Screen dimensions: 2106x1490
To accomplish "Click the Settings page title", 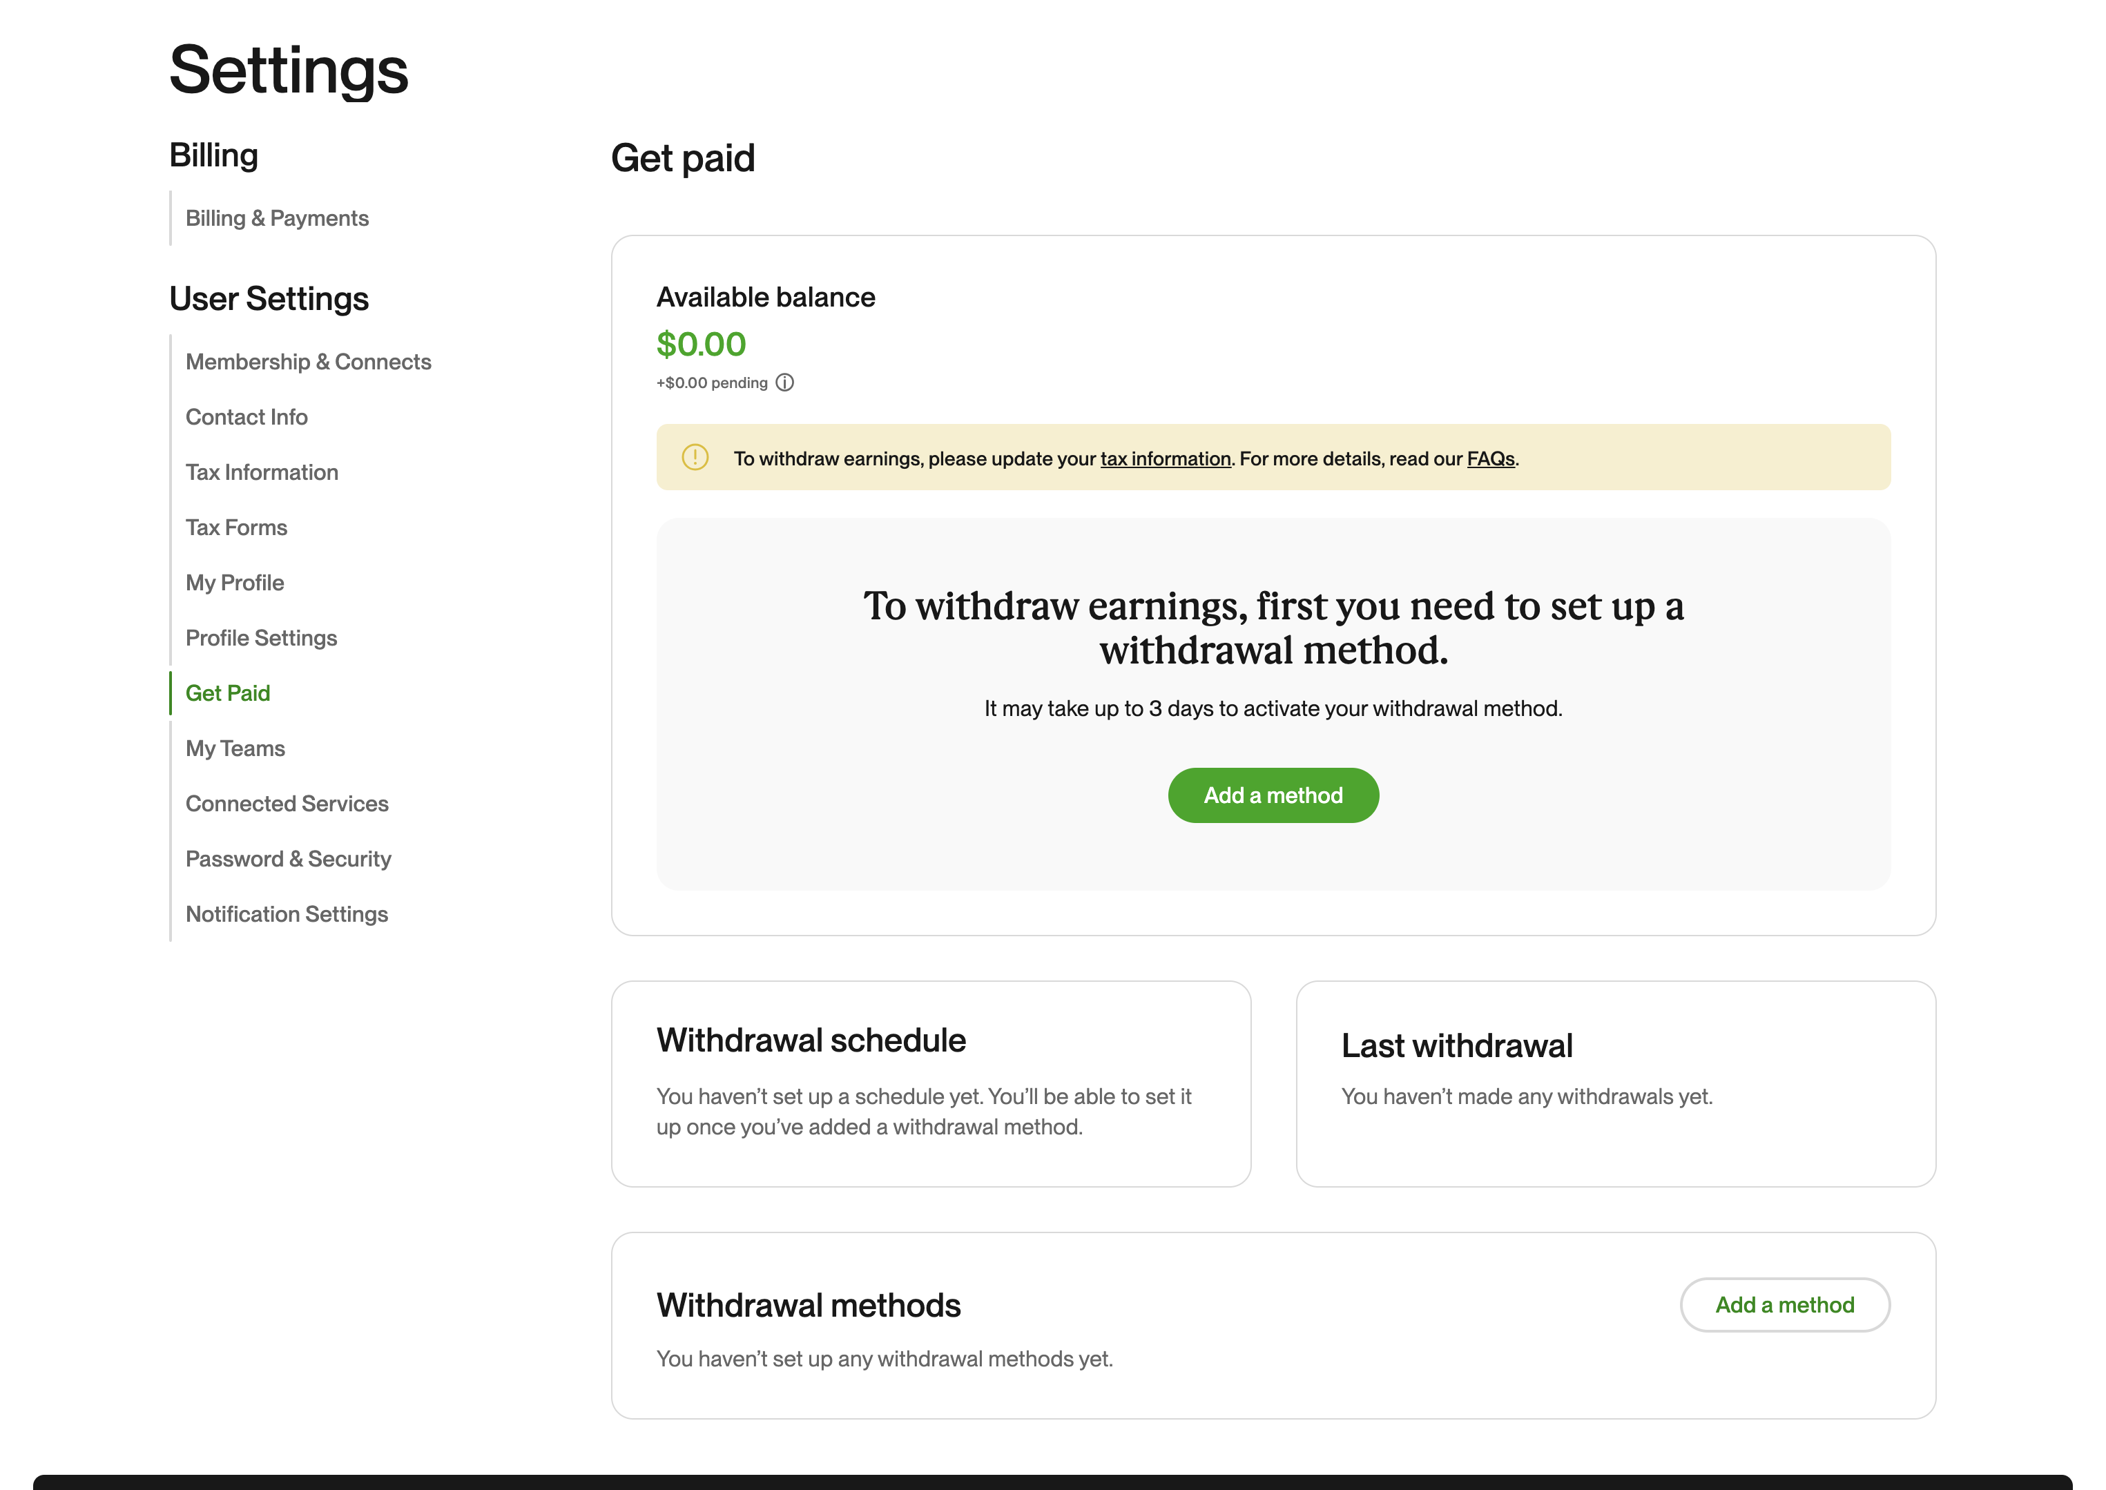I will coord(289,70).
